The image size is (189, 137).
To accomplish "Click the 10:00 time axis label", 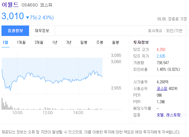I will click(17, 113).
